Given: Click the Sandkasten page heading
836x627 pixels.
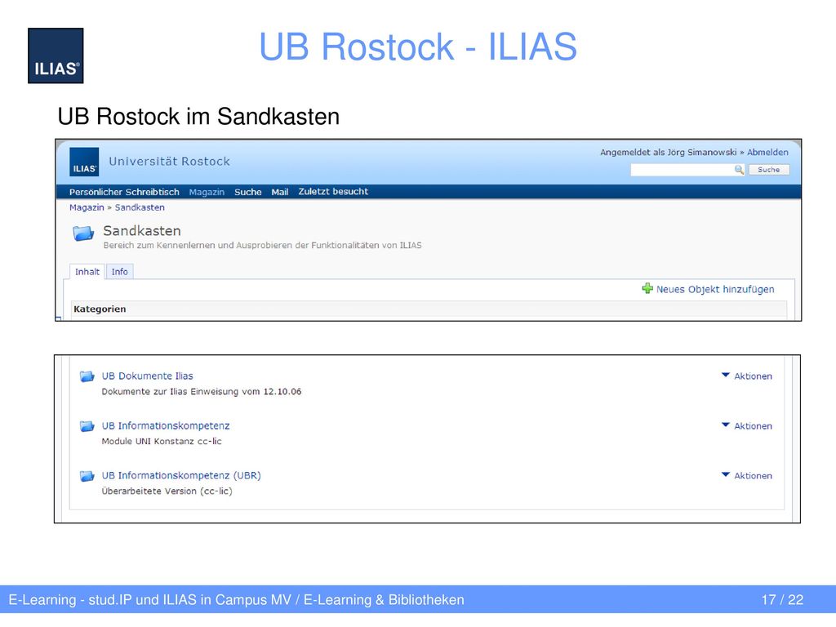Looking at the screenshot, I should point(142,231).
